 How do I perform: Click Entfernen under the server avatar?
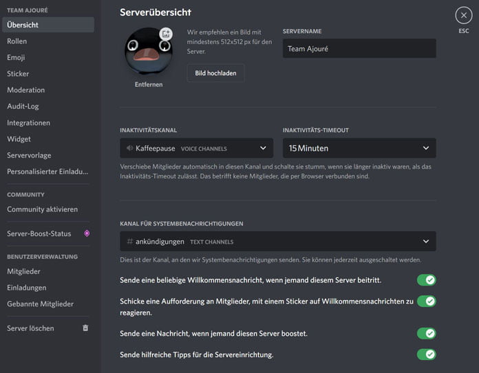149,85
